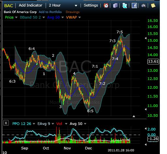
Task: Click the camera snapshot icon
Action: (x=144, y=6)
